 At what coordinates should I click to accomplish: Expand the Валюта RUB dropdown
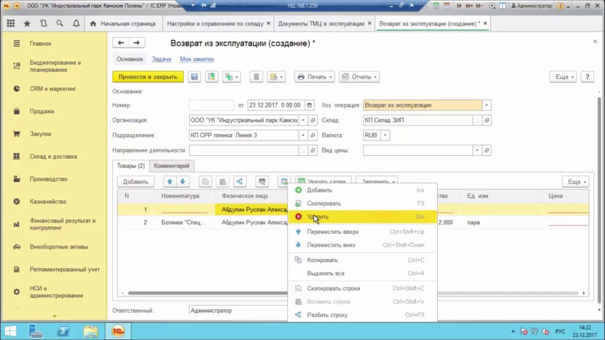[385, 135]
